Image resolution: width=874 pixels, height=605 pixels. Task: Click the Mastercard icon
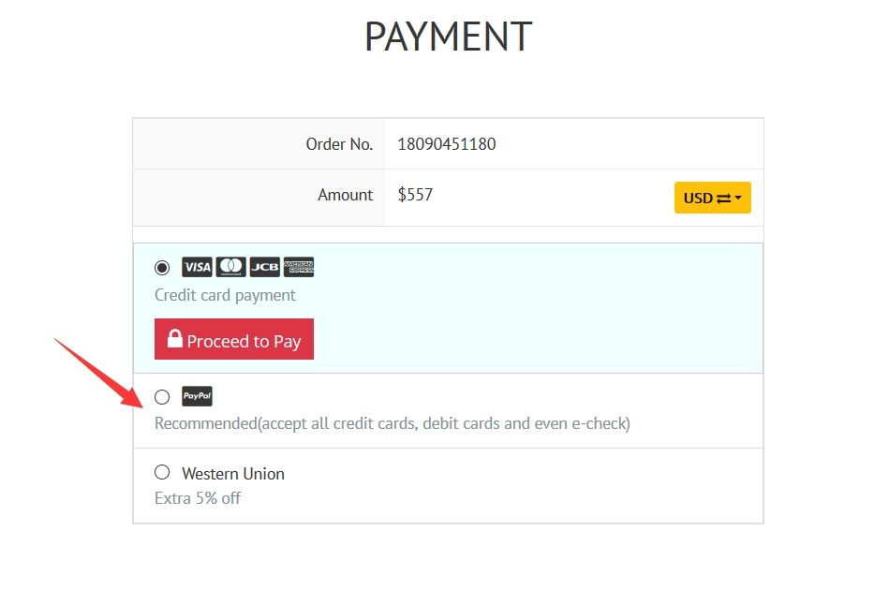[230, 267]
